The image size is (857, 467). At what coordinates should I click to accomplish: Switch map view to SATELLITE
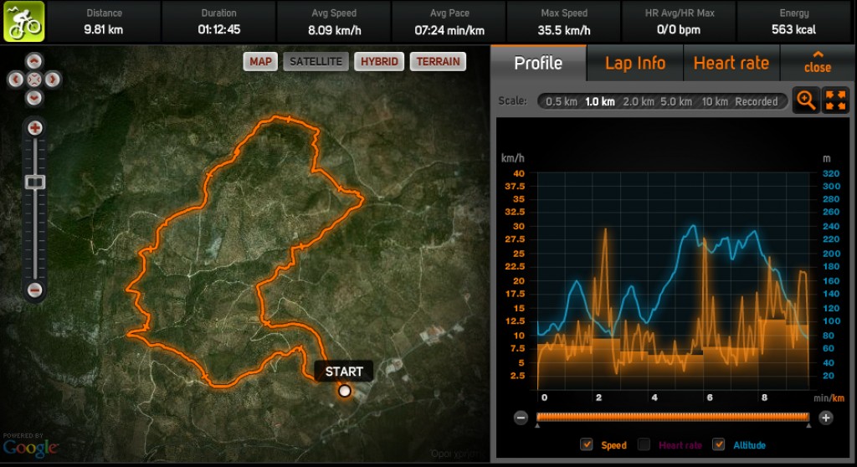(x=316, y=61)
